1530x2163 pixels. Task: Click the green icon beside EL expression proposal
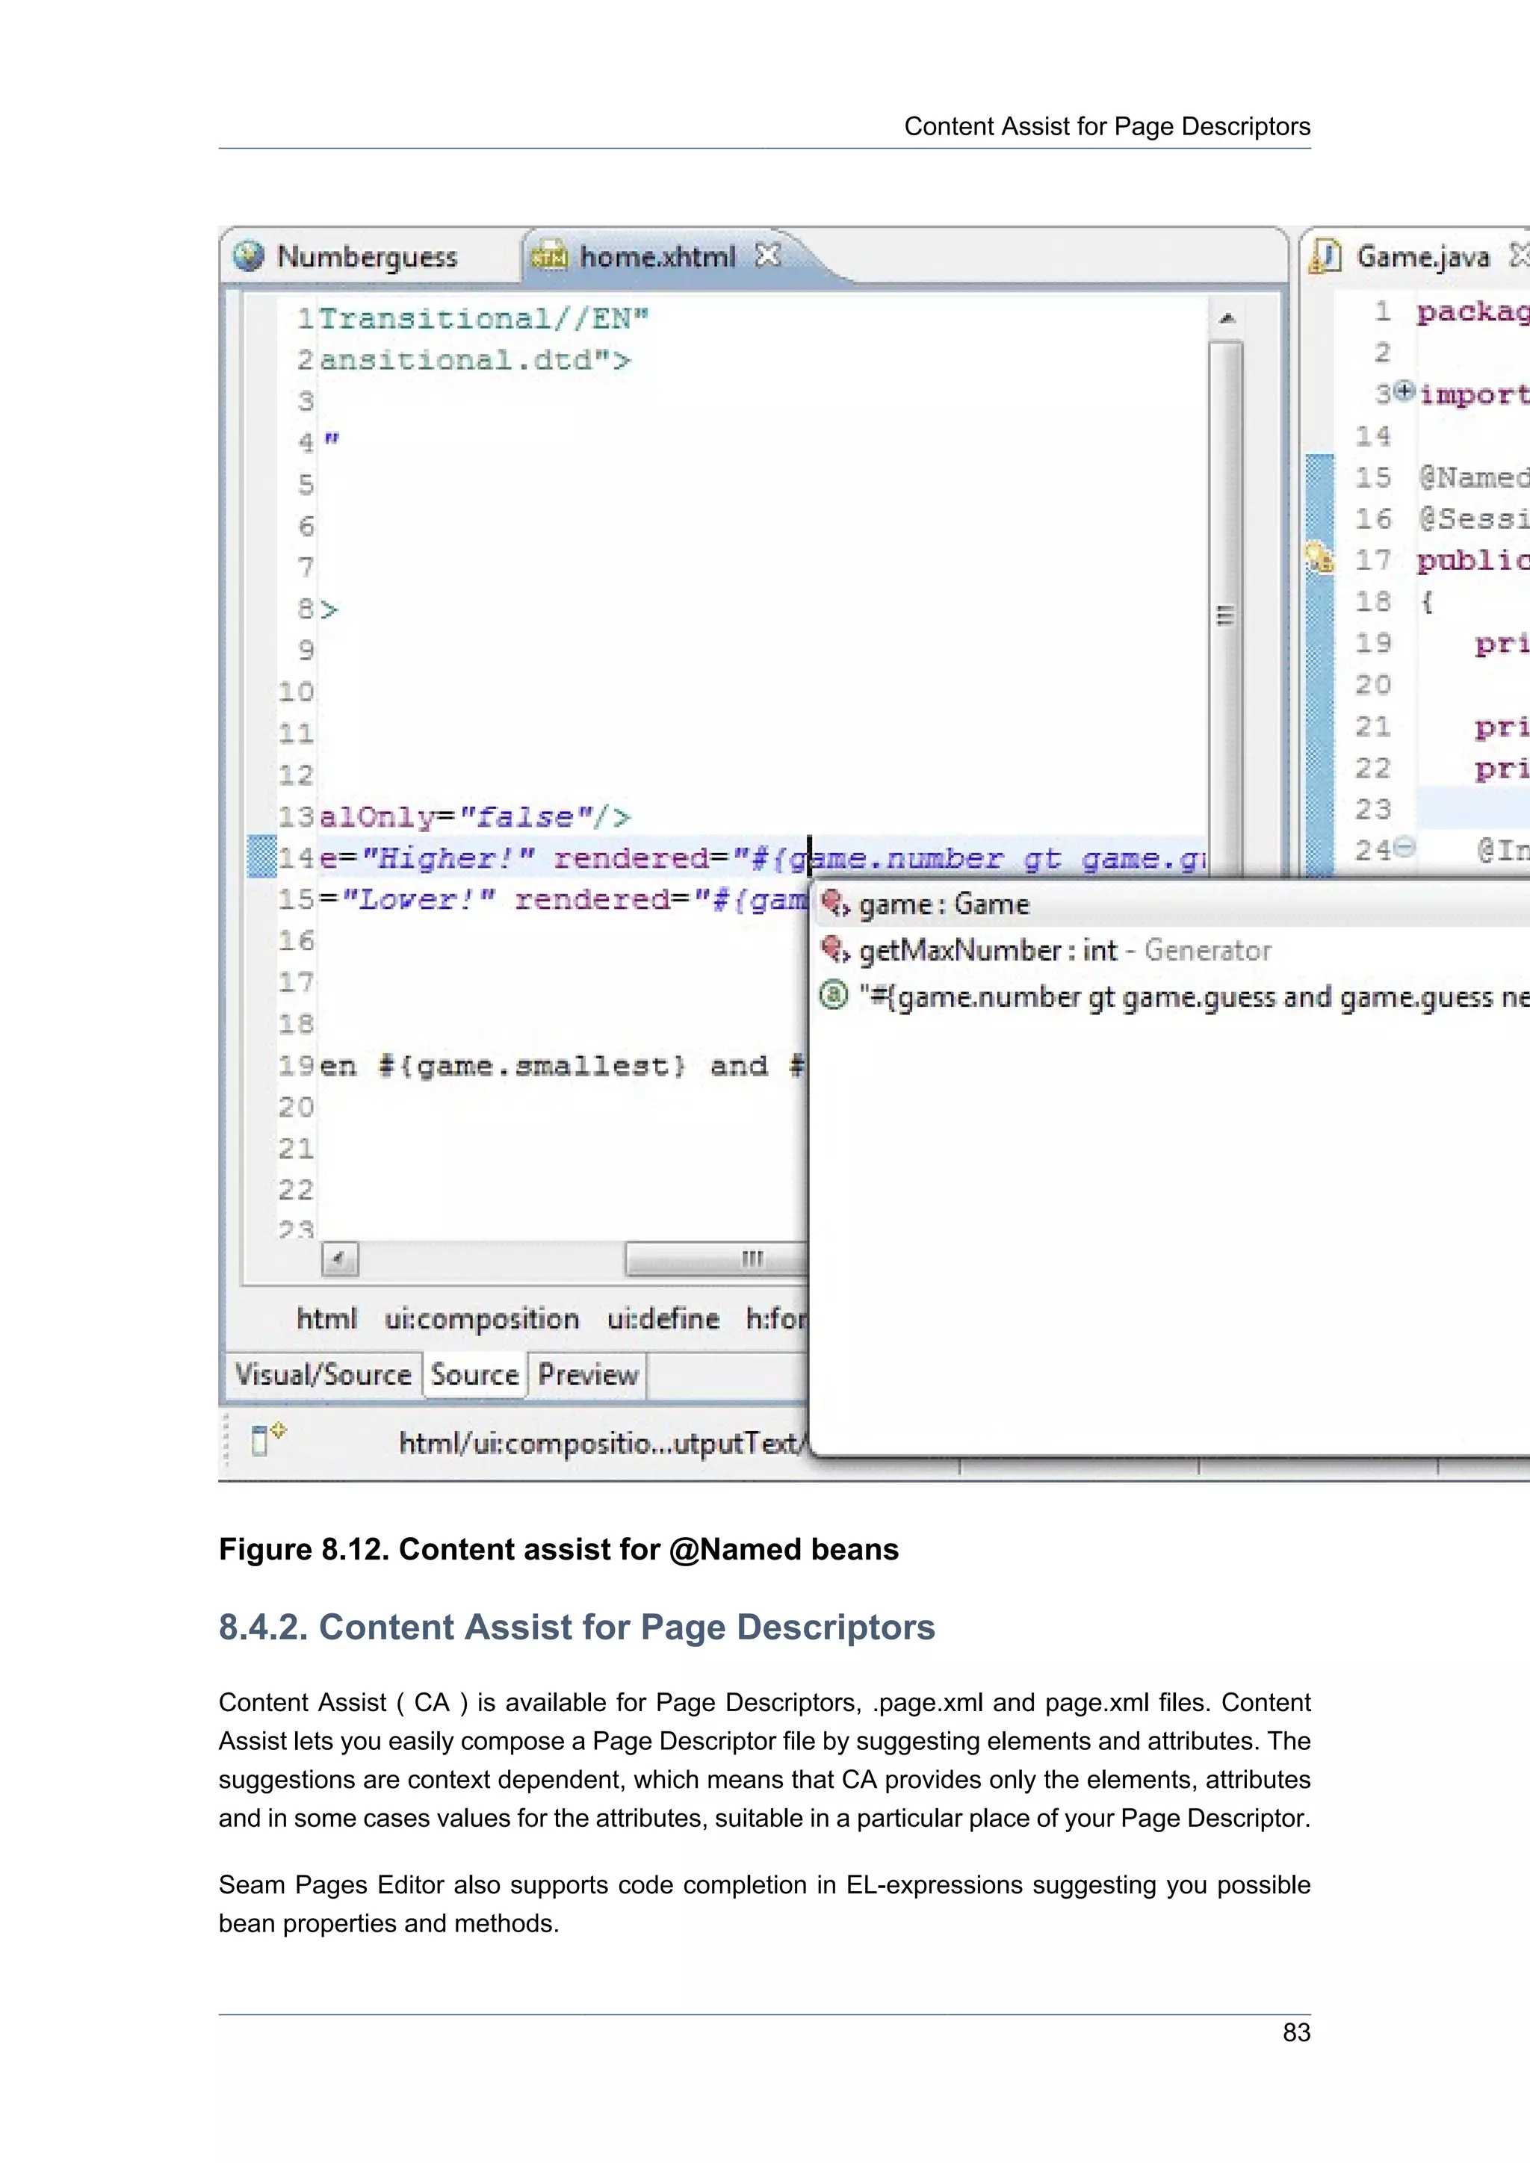coord(834,995)
